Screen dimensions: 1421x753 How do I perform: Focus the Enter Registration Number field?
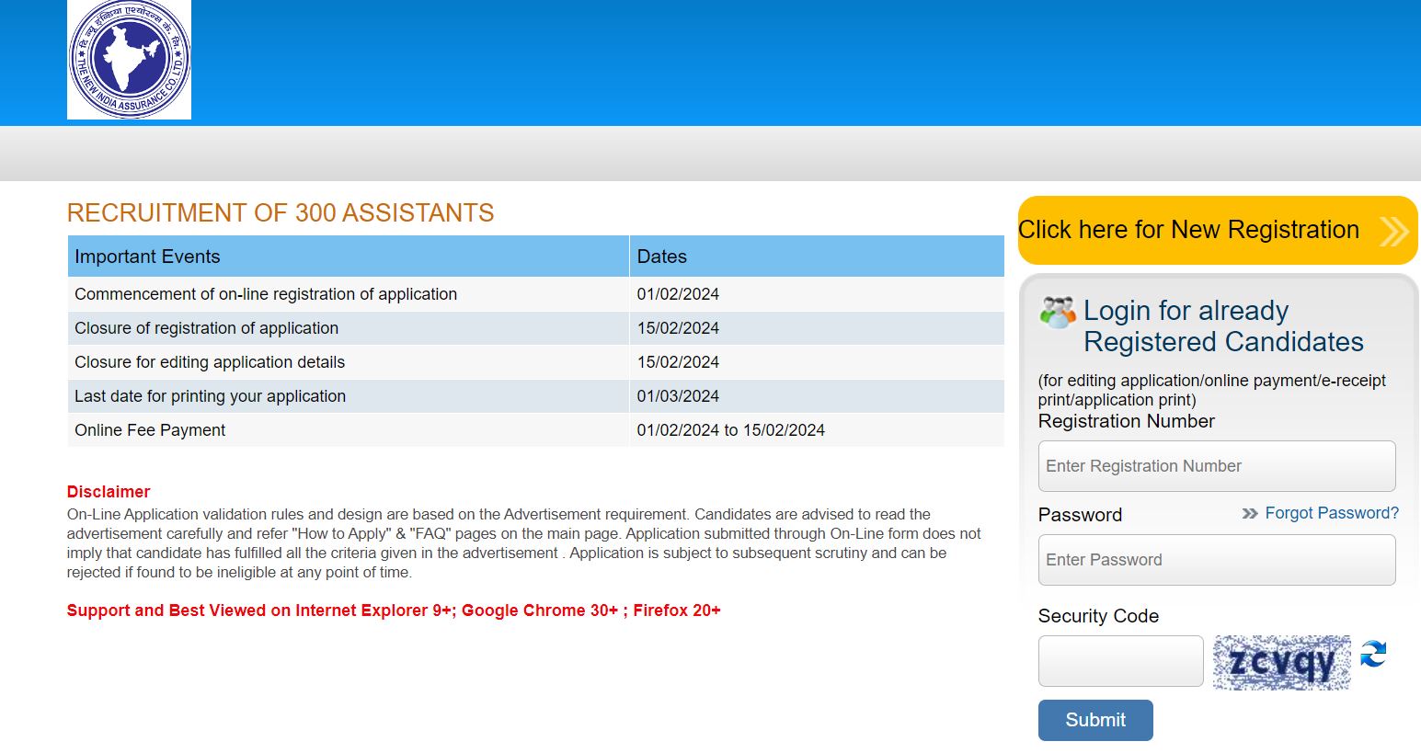1216,466
